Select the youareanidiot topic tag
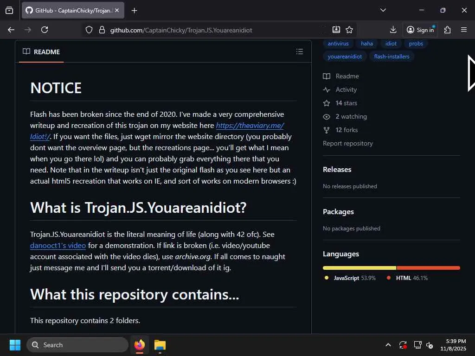Screen dimensions: 475x356 [345, 57]
